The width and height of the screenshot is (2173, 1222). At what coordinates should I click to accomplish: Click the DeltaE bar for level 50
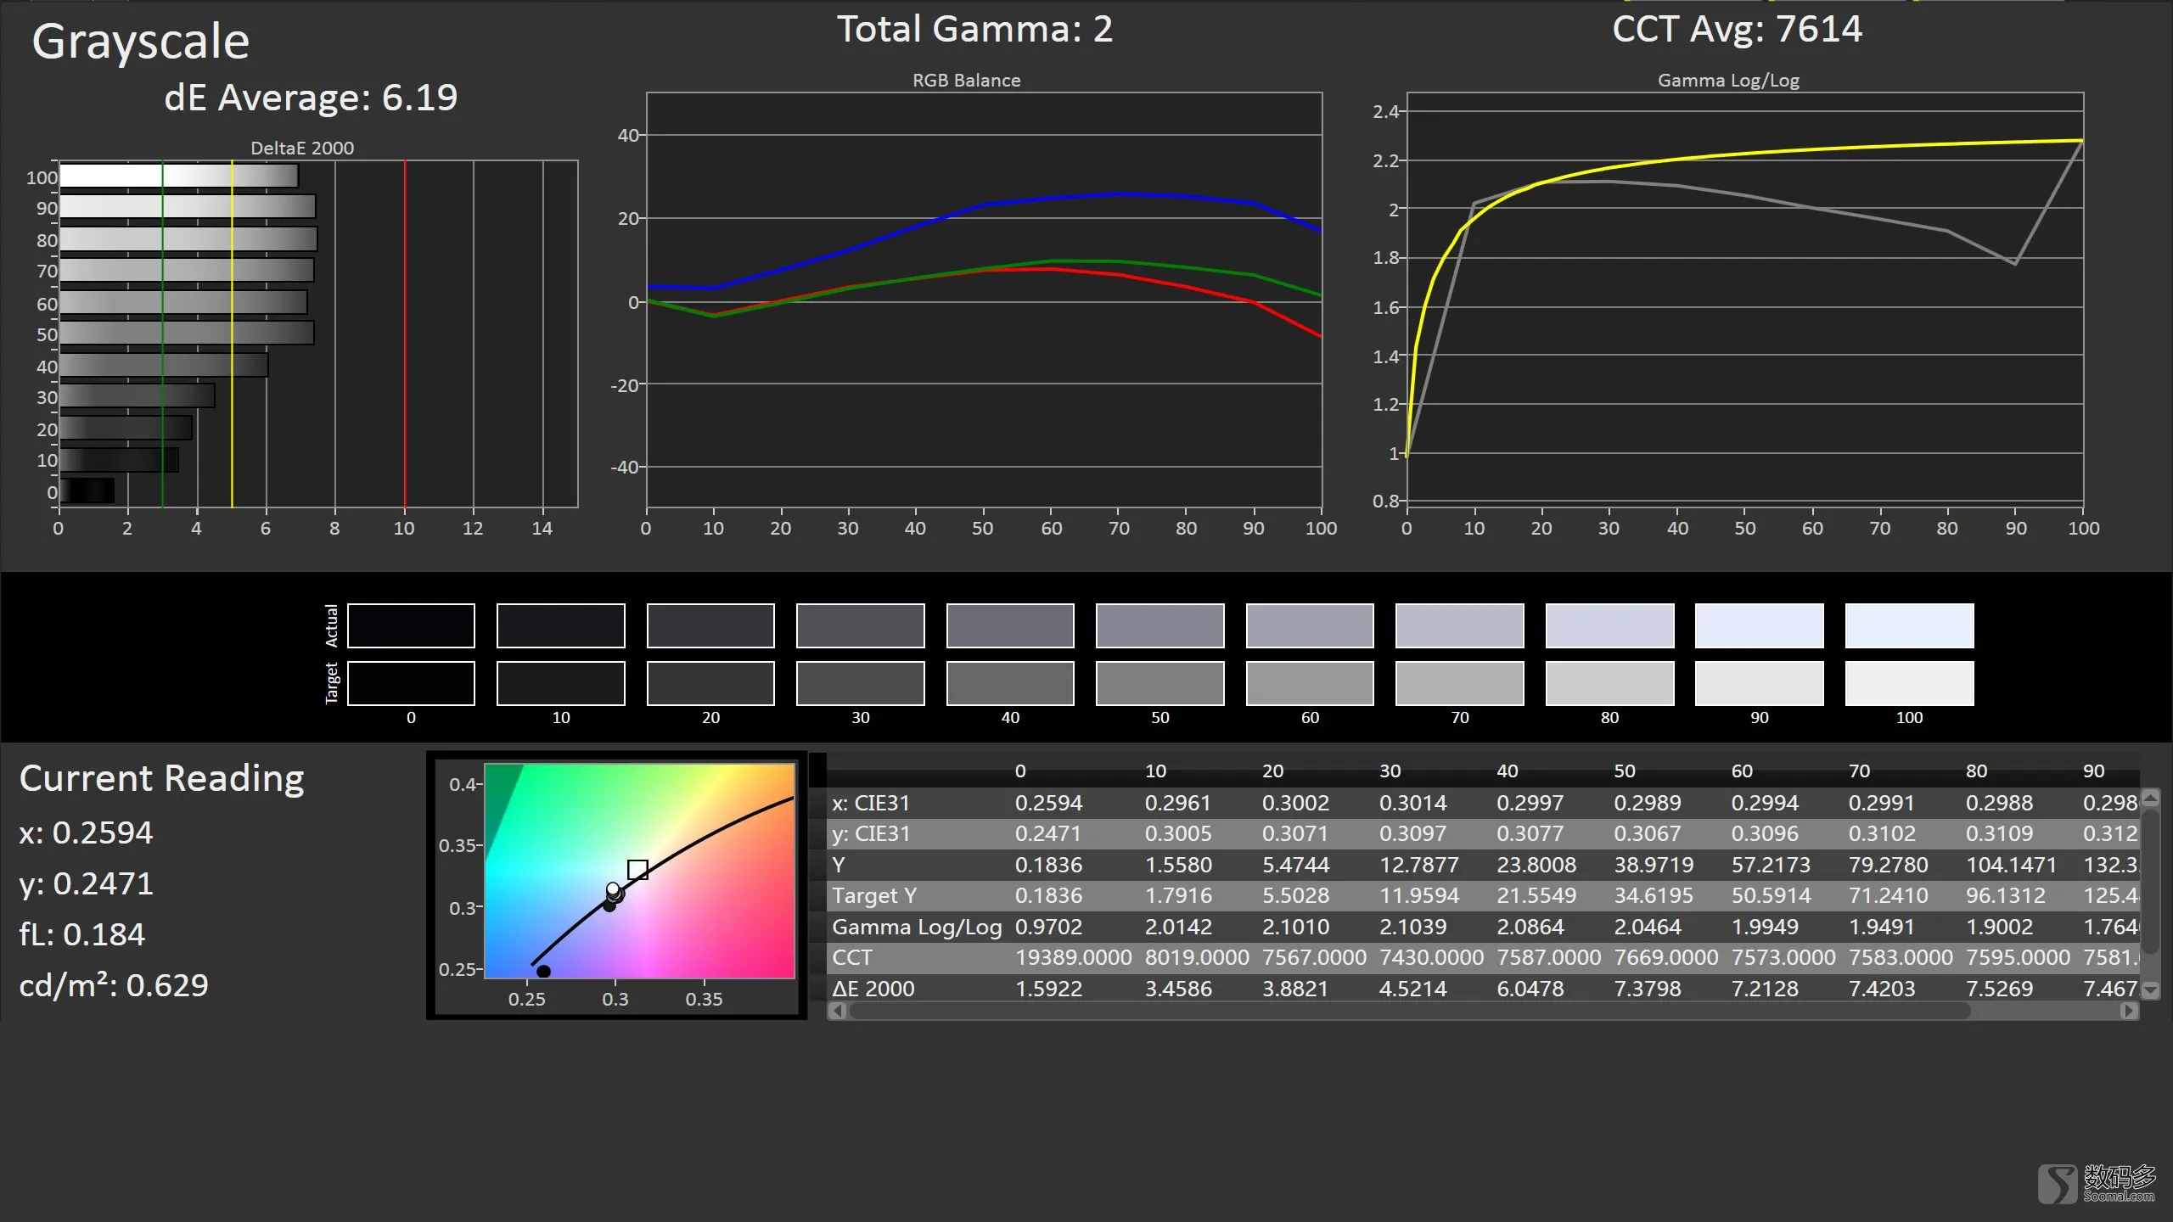[x=187, y=333]
